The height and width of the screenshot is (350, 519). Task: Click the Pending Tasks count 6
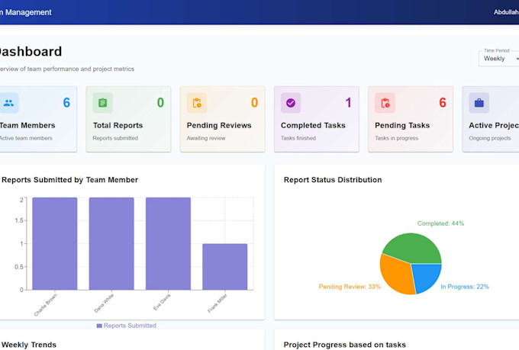tap(443, 102)
